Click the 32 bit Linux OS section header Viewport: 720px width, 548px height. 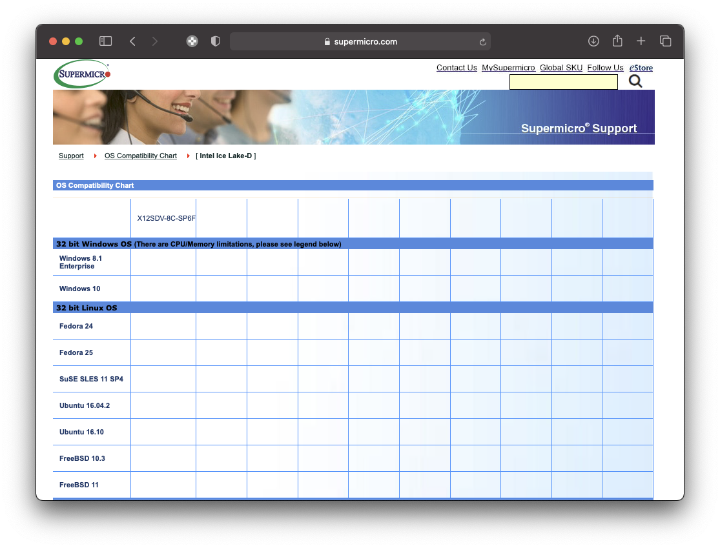coord(353,307)
